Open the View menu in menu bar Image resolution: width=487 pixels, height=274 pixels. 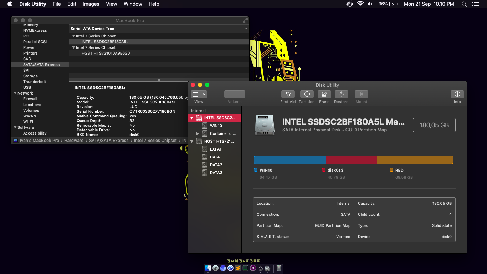point(112,4)
